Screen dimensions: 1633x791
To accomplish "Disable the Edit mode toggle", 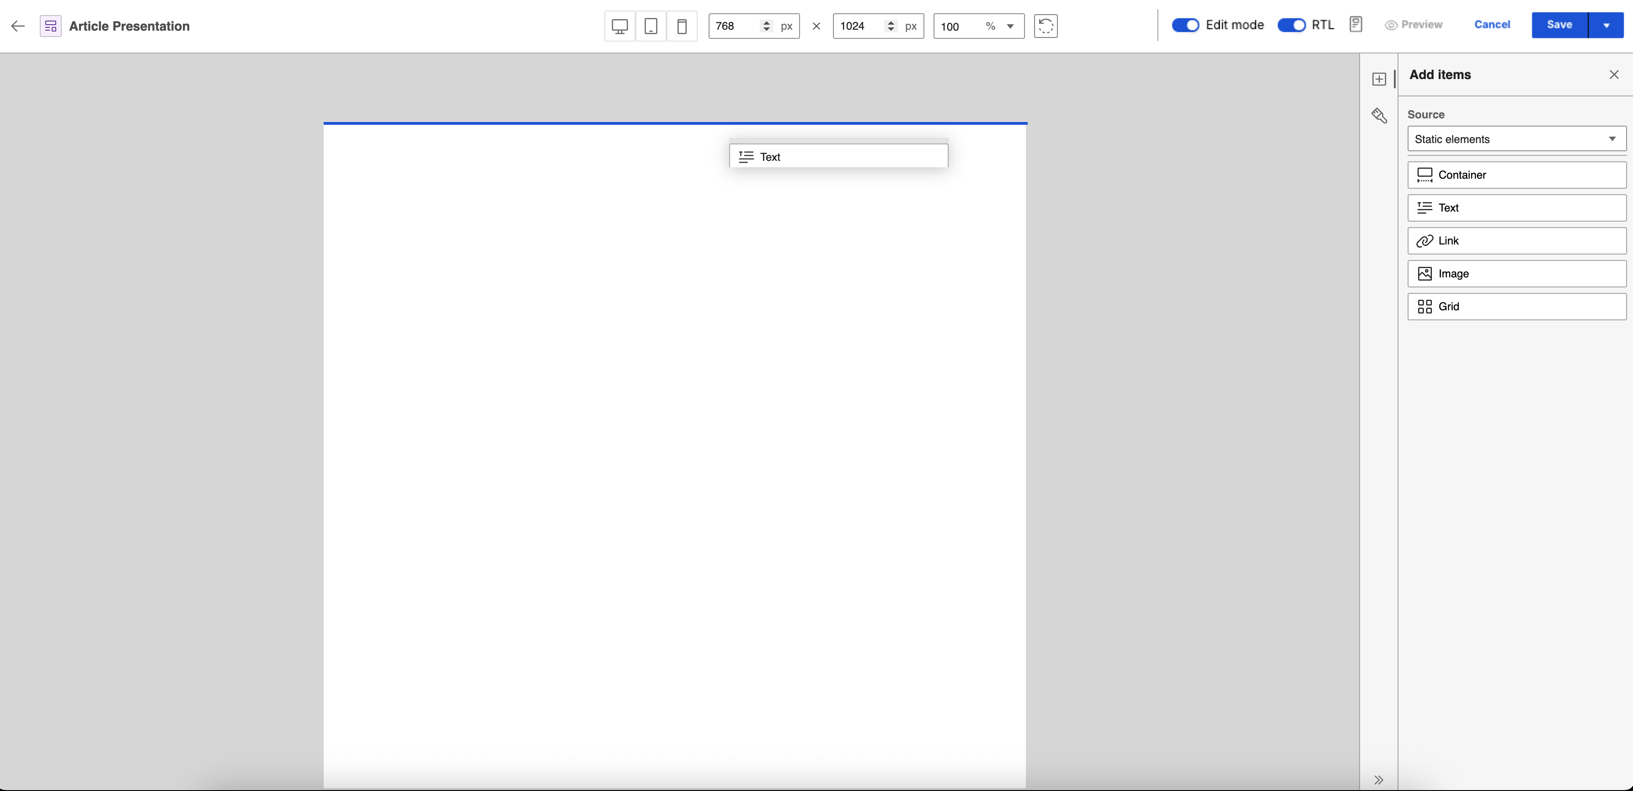I will (x=1185, y=25).
